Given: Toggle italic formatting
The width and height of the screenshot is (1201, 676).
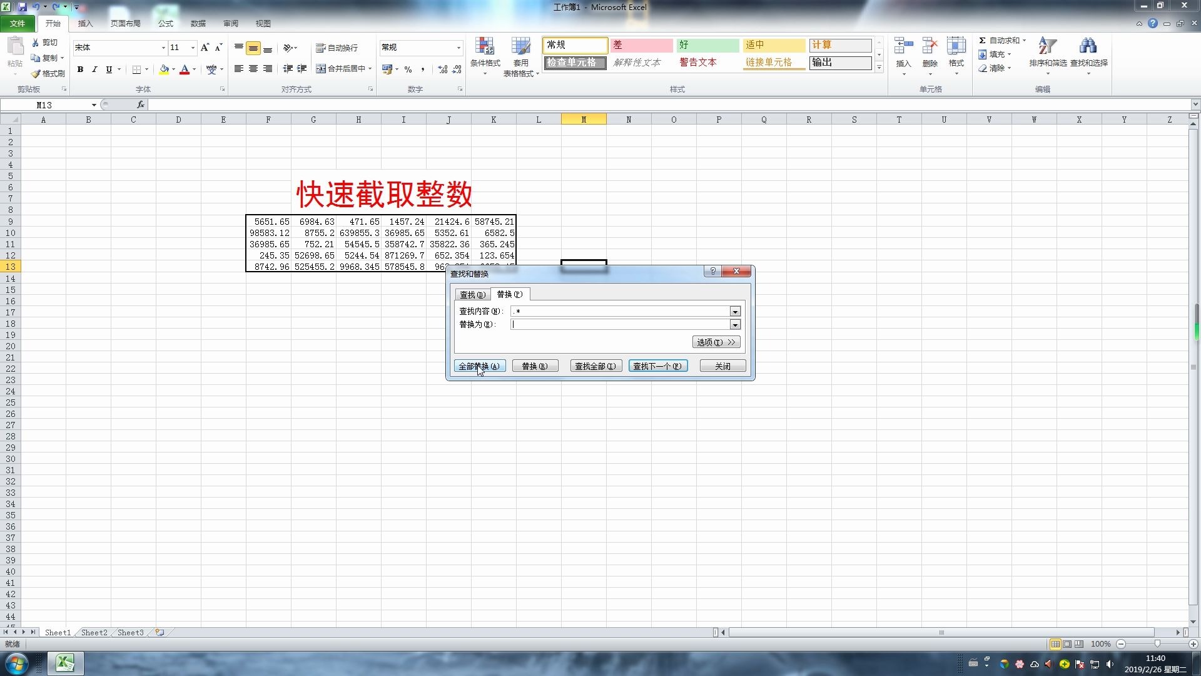Looking at the screenshot, I should point(94,69).
